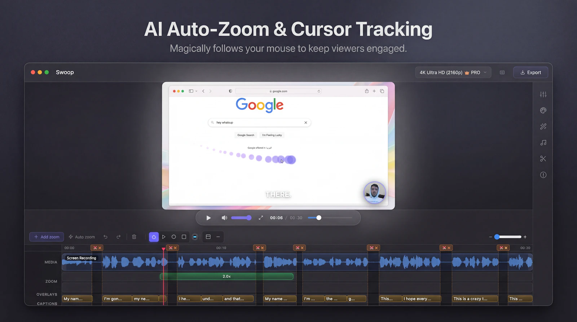The height and width of the screenshot is (322, 577).
Task: Click the Google search input field
Action: (259, 123)
